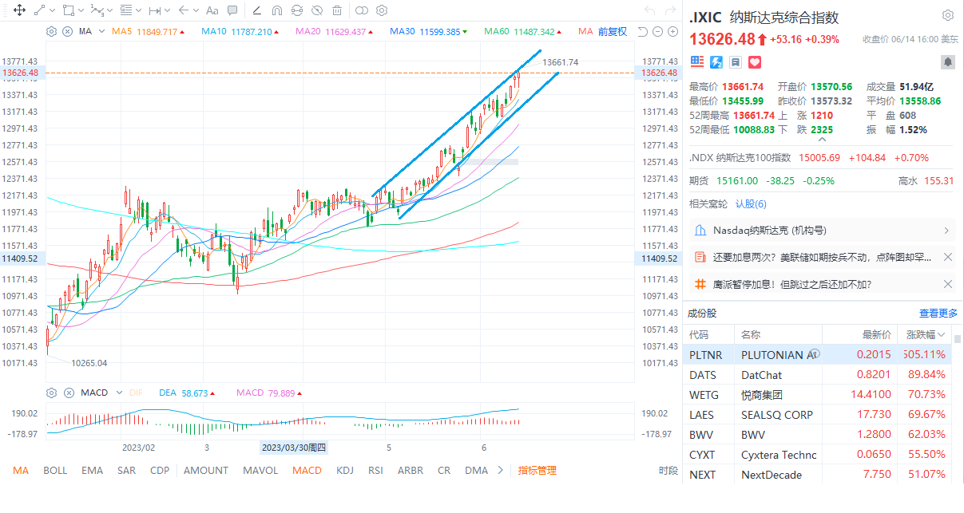Expand more indicators with right chevron
Viewport: 964px width, 513px height.
(501, 470)
